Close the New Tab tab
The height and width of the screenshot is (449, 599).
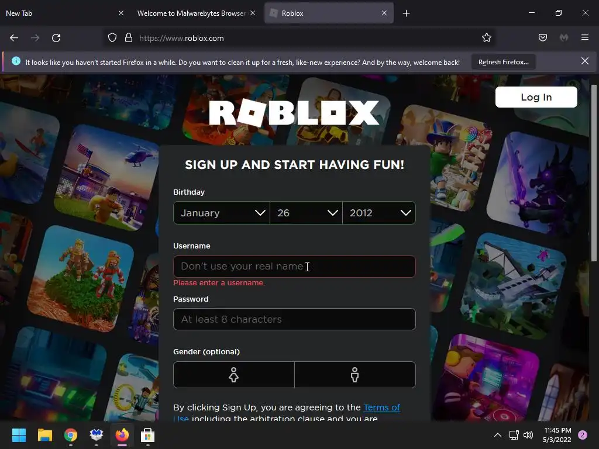[x=121, y=13]
